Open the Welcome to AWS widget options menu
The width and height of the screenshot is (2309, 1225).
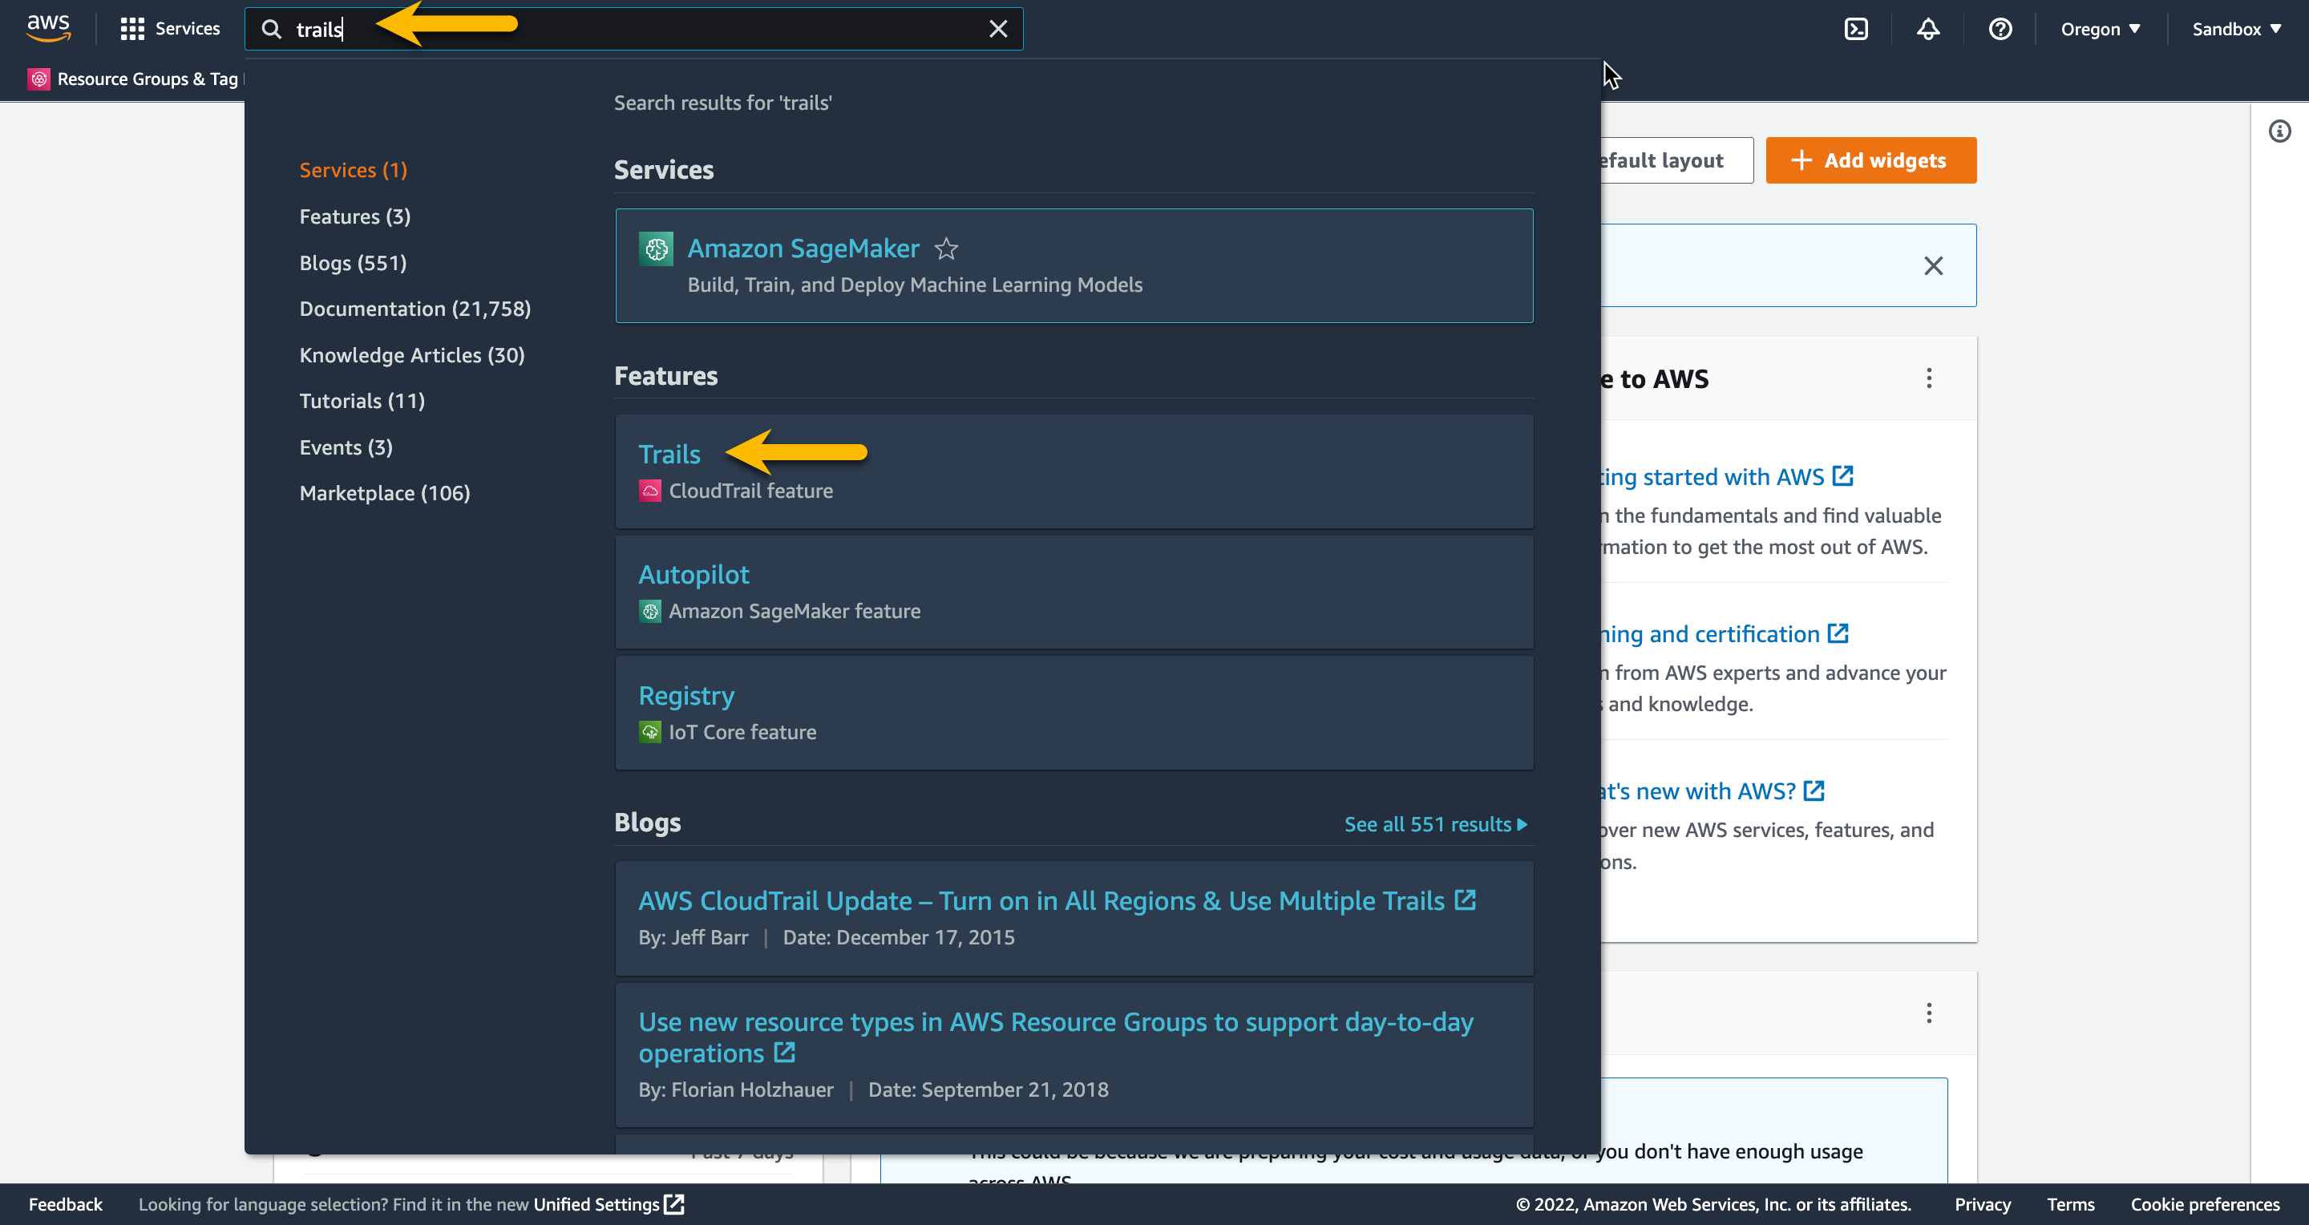1928,378
